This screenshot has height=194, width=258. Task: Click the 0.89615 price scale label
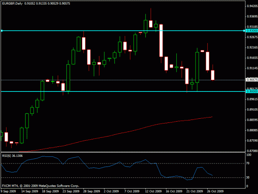click(x=252, y=99)
